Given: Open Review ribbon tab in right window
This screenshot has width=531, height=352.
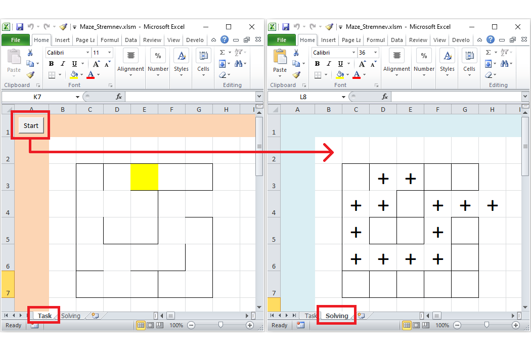Looking at the screenshot, I should pos(418,40).
